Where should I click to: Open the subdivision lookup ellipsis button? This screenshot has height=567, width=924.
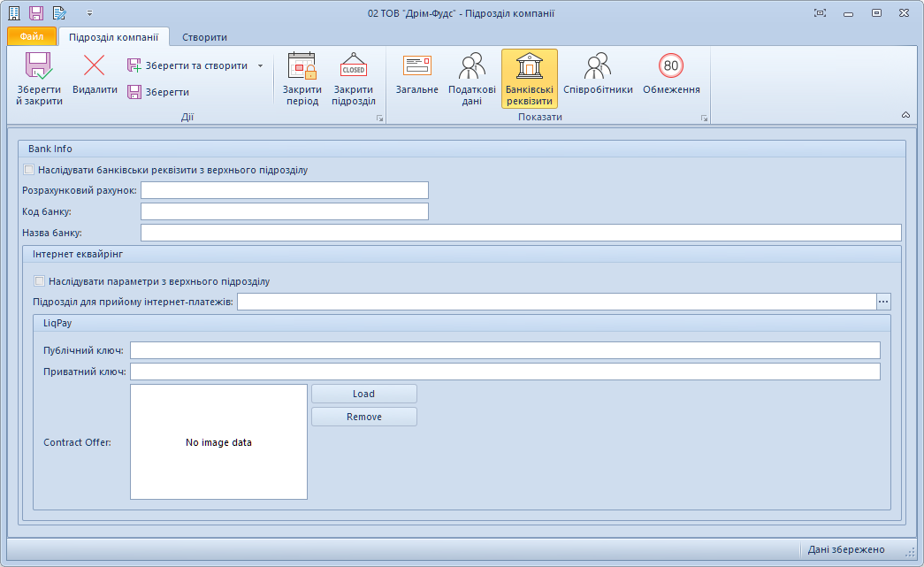click(883, 303)
